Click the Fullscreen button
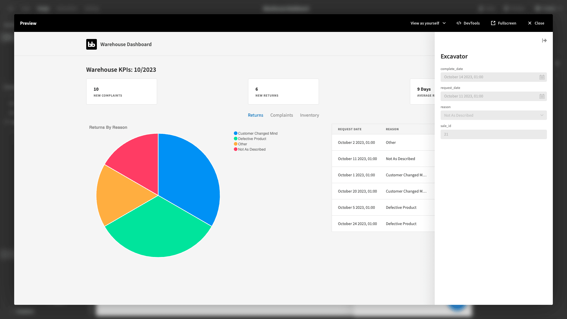Image resolution: width=567 pixels, height=319 pixels. coord(504,23)
